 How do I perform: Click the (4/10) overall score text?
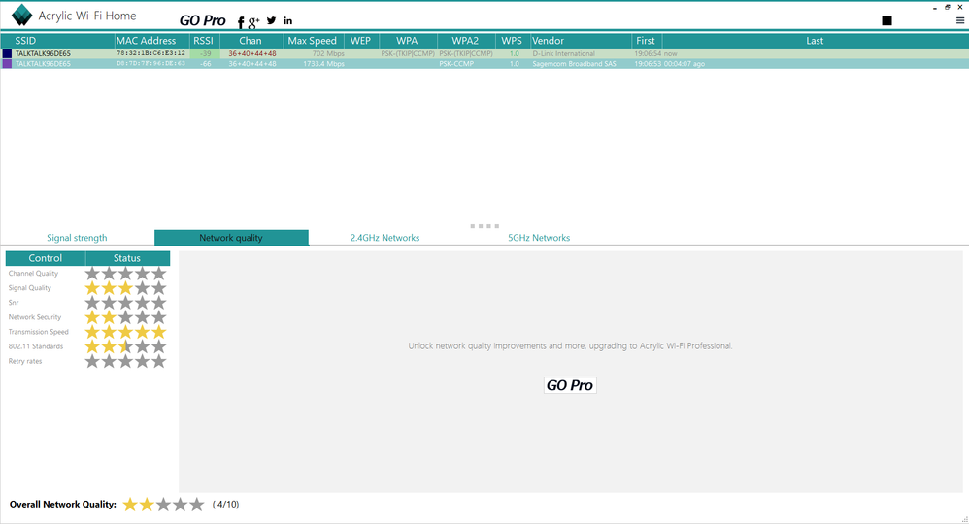pos(225,505)
